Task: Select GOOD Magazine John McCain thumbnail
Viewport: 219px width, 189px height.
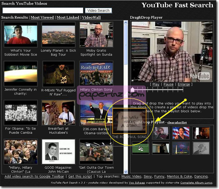Action: pyautogui.click(x=58, y=152)
